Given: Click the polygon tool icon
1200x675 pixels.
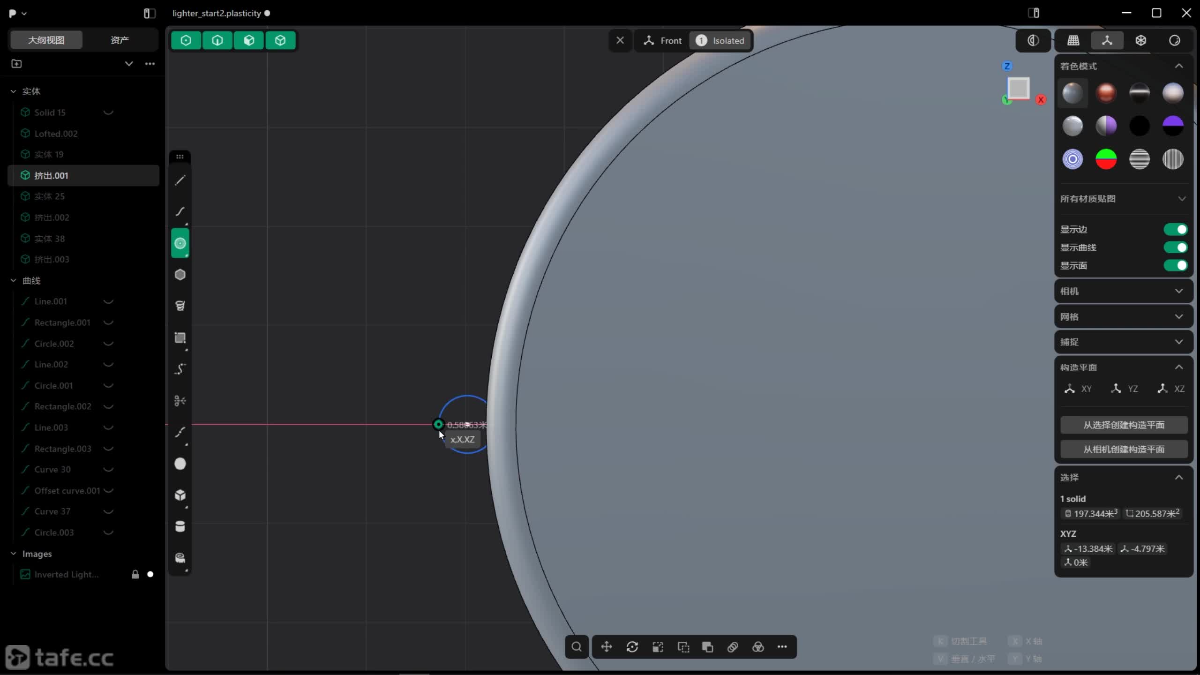Looking at the screenshot, I should [x=180, y=275].
